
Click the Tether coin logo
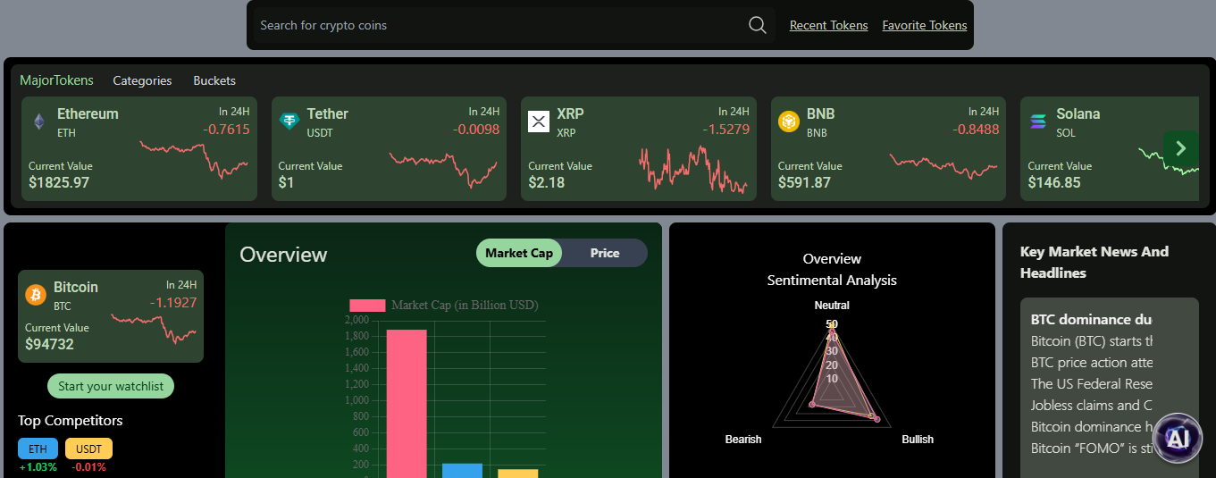click(289, 122)
